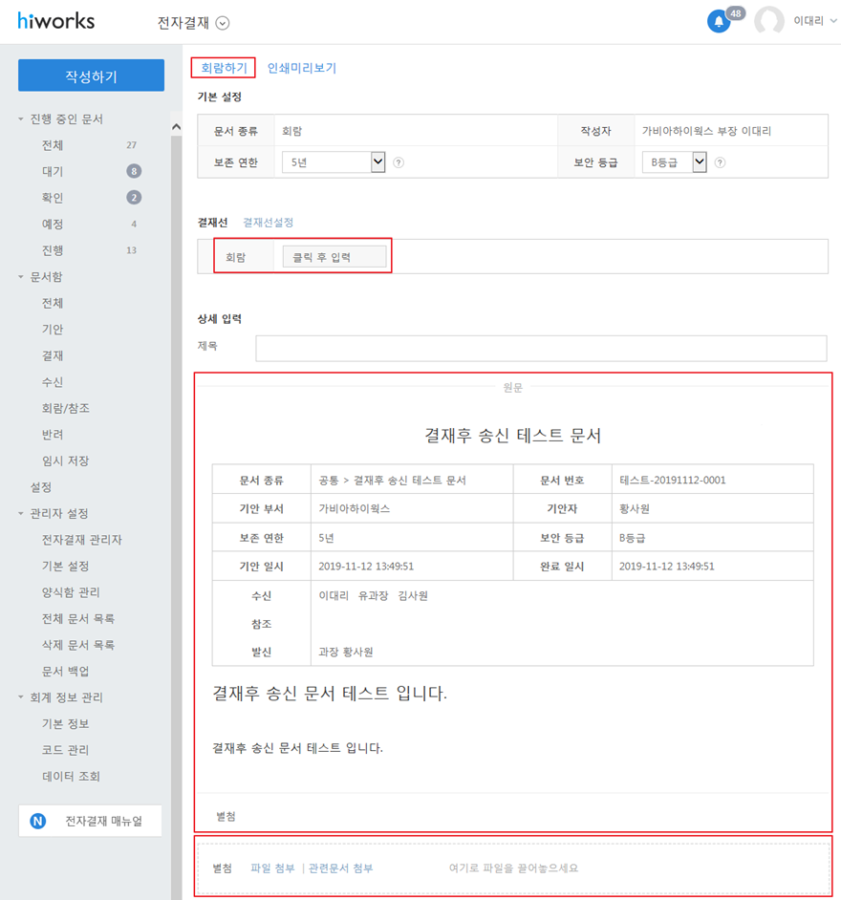Image resolution: width=841 pixels, height=900 pixels.
Task: Open the 반려 document box
Action: (53, 435)
